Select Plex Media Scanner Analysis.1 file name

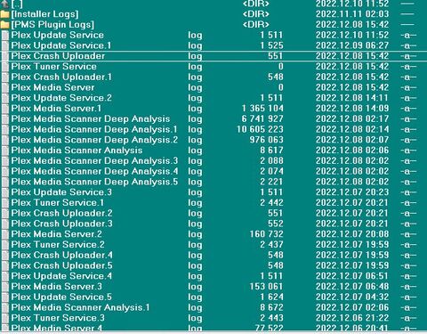tap(81, 307)
